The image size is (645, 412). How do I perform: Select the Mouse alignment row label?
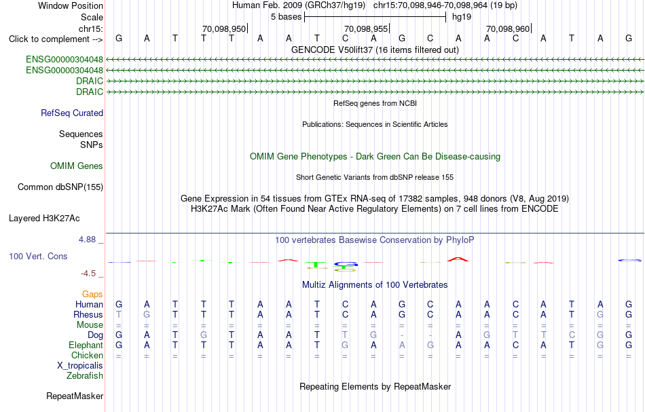90,325
